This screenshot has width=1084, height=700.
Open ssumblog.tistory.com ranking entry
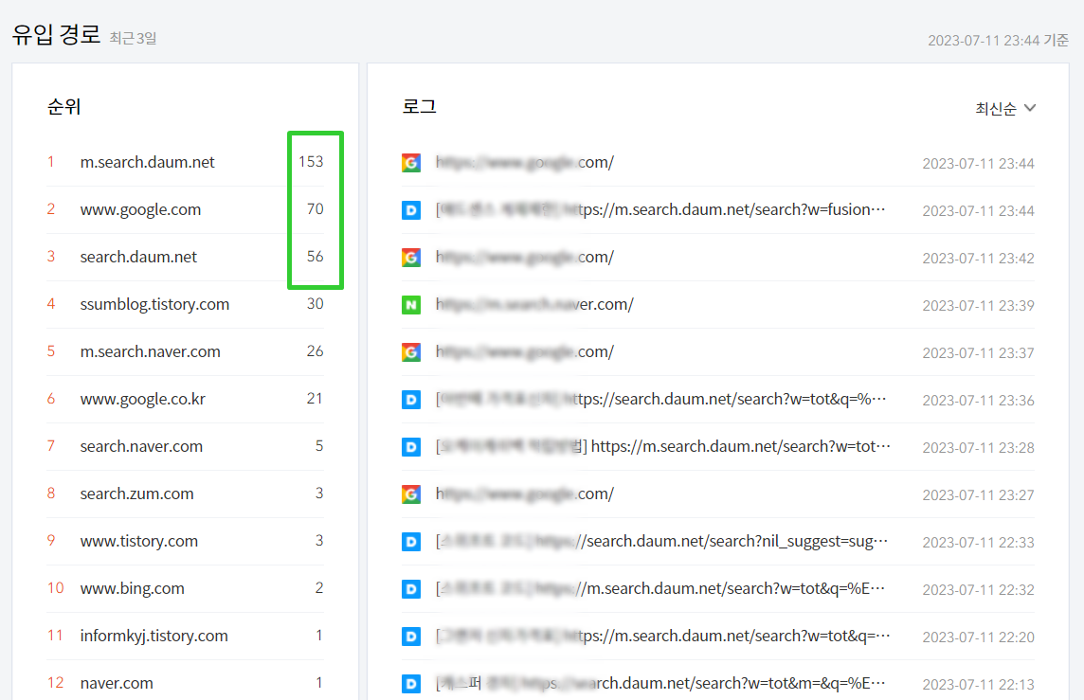154,304
